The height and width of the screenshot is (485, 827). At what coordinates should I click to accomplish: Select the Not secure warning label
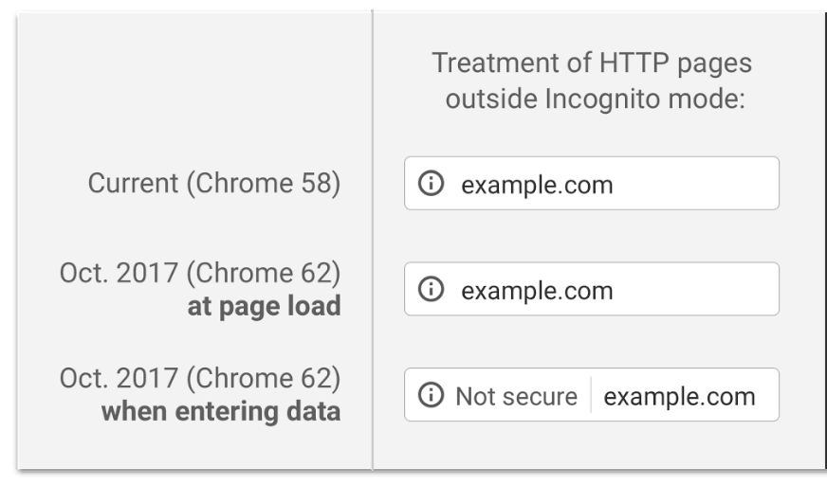516,396
